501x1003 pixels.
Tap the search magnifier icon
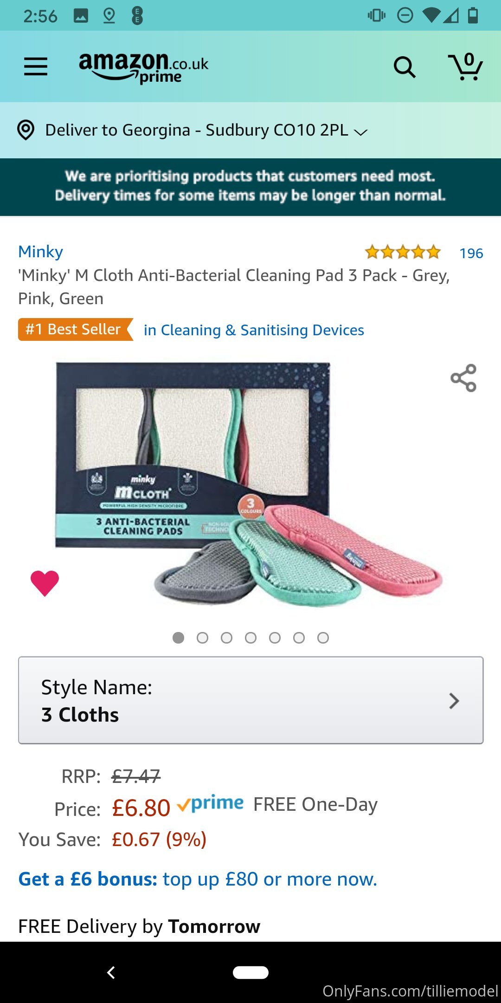[405, 67]
